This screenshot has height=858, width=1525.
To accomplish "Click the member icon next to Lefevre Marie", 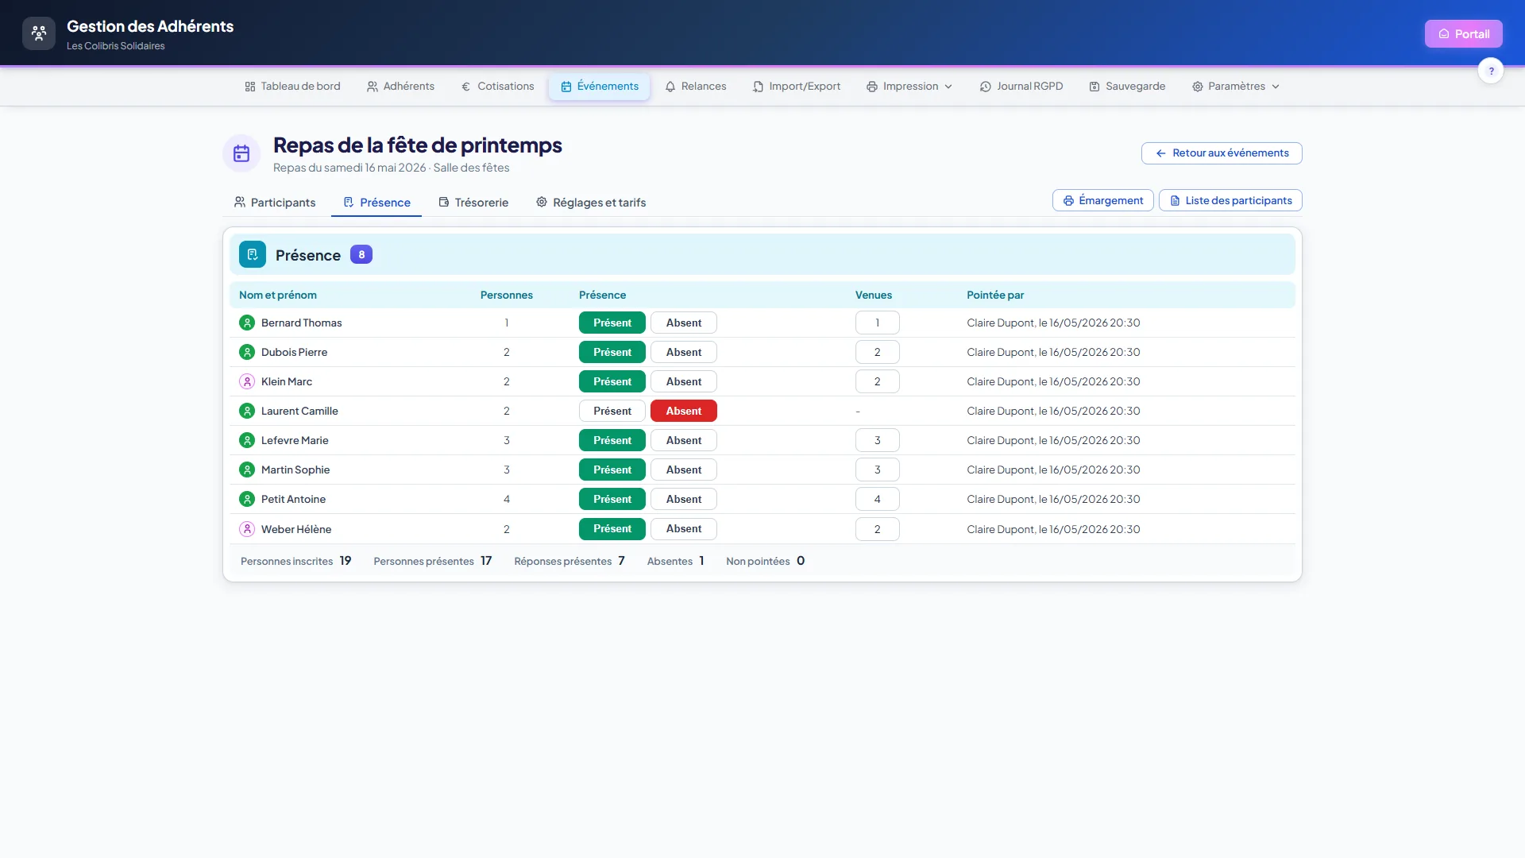I will point(247,440).
